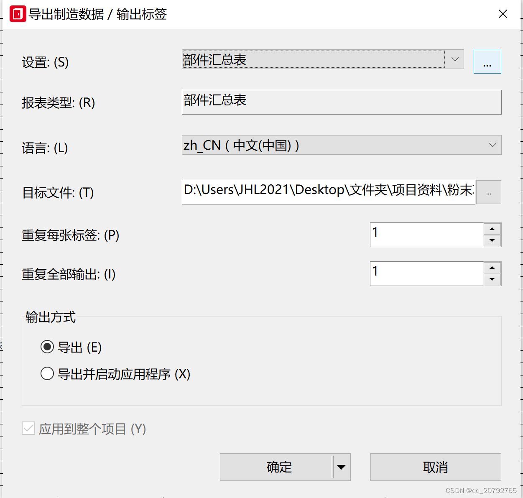Click the 报表类型: (R) label

59,102
